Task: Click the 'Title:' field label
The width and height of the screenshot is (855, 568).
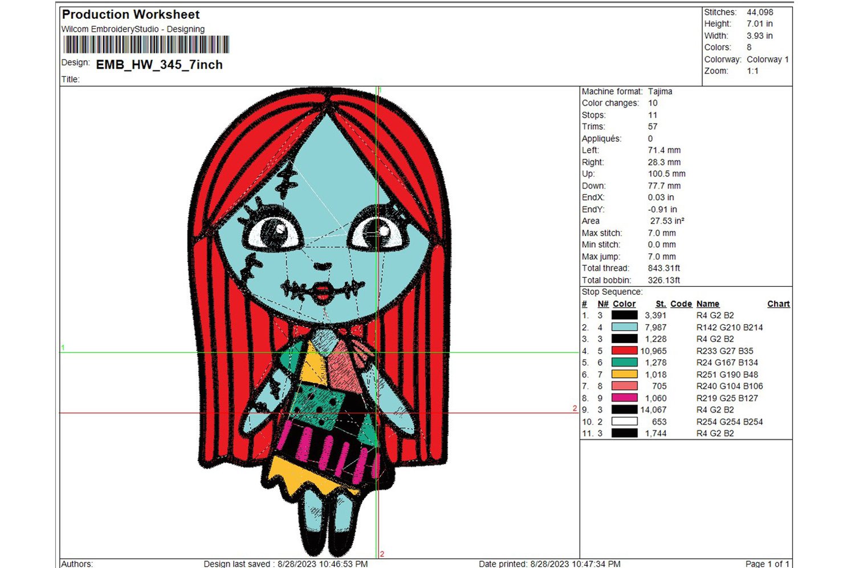Action: pyautogui.click(x=71, y=79)
